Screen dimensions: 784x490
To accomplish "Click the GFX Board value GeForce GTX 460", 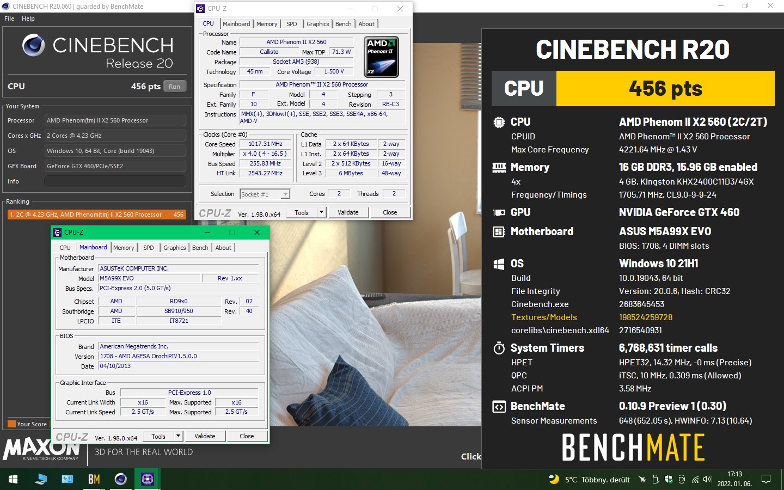I will tap(115, 166).
